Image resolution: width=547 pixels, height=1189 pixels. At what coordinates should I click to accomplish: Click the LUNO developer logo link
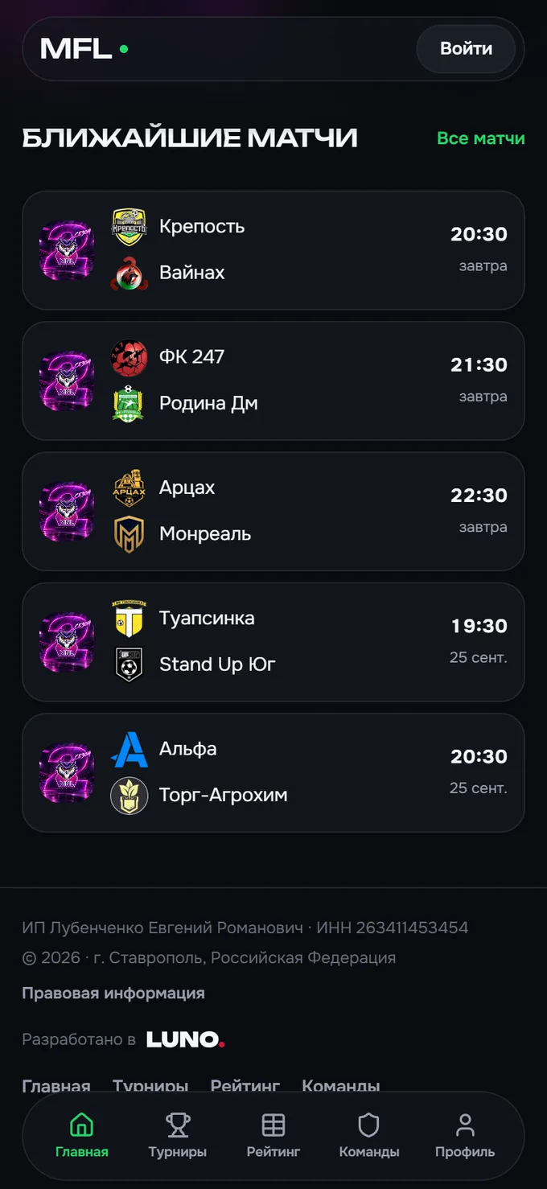(x=185, y=1039)
